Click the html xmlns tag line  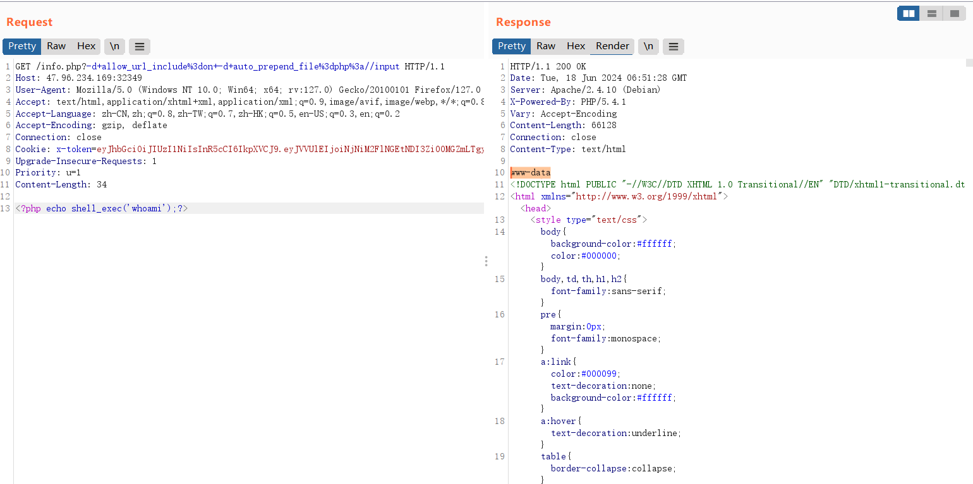coord(619,196)
